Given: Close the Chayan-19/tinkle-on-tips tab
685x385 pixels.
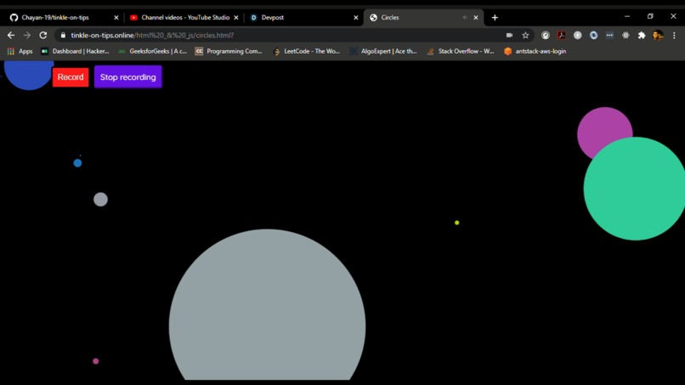Looking at the screenshot, I should coord(116,18).
